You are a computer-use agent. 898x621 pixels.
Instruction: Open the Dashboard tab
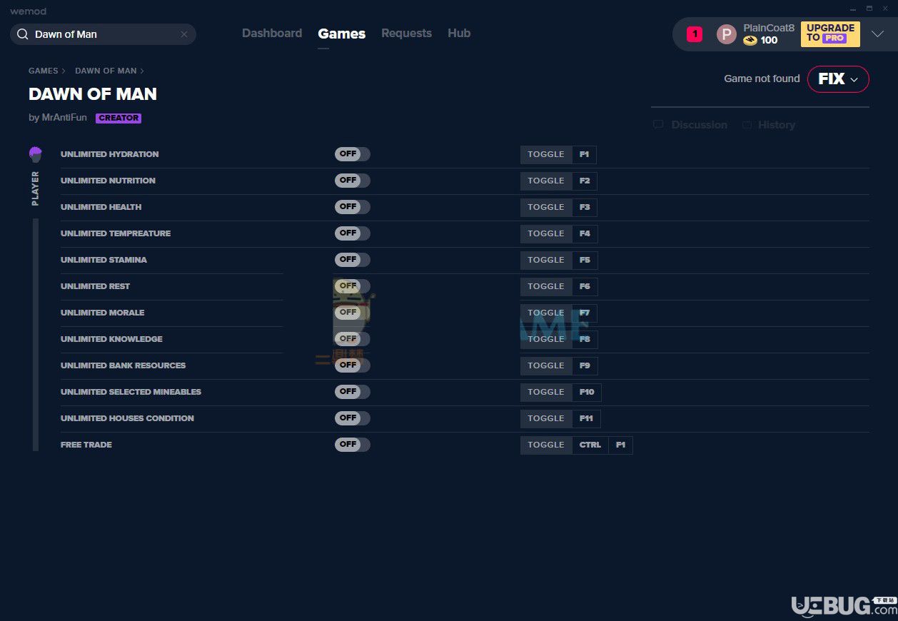(x=272, y=34)
